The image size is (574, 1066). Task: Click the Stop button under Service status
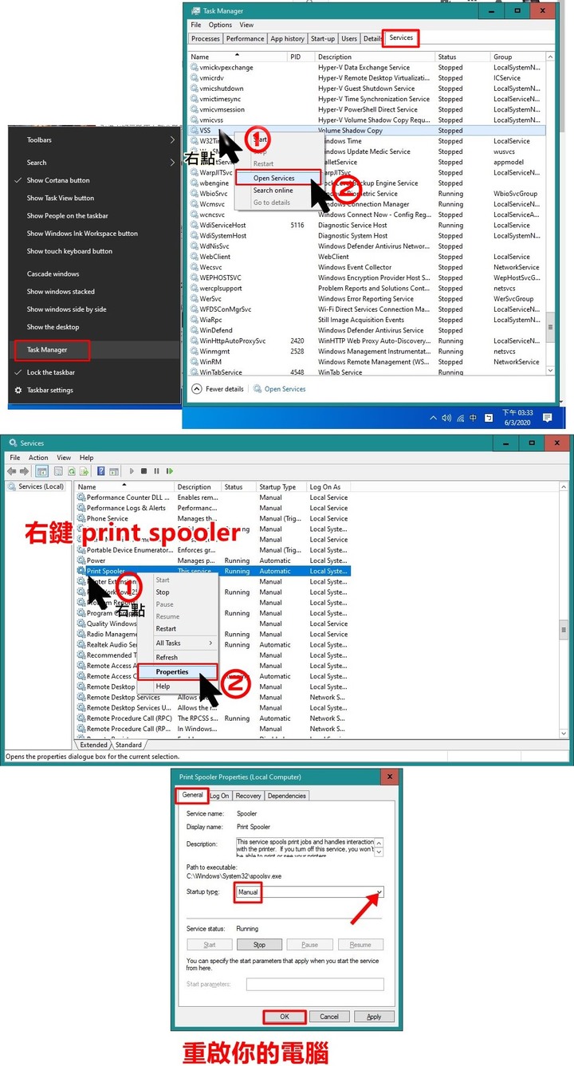click(x=259, y=945)
